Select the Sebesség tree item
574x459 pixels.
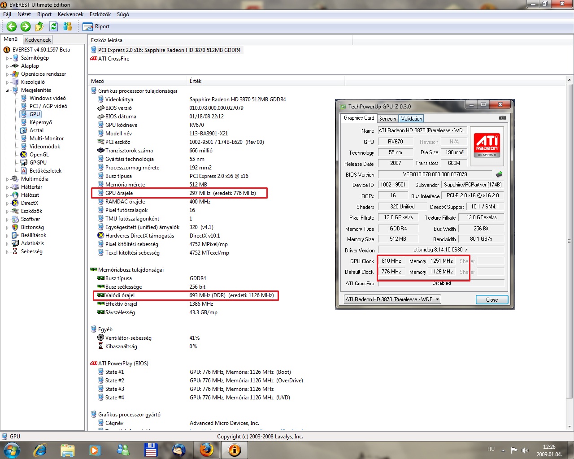tap(31, 251)
